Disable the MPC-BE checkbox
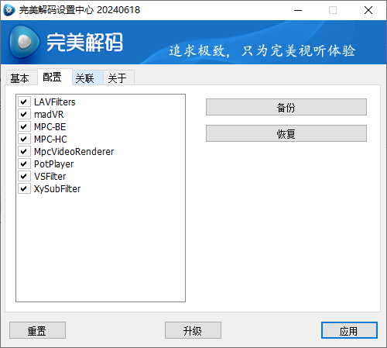Image resolution: width=387 pixels, height=348 pixels. [24, 126]
